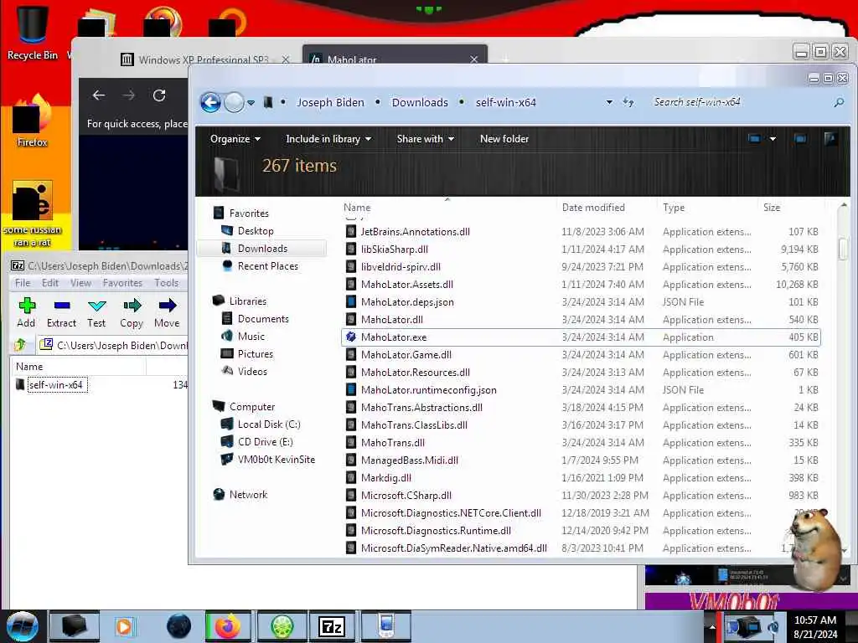Open the recent locations dropdown arrow
The image size is (858, 643).
tap(251, 102)
